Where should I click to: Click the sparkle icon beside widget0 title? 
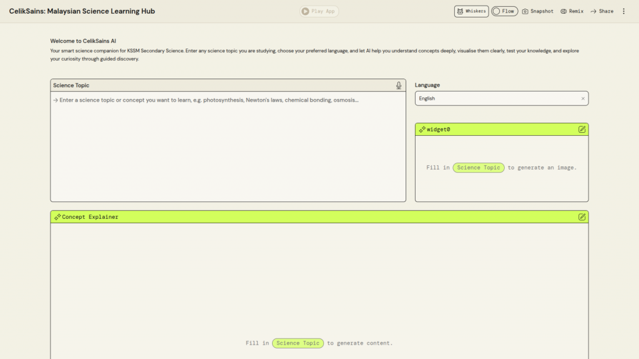422,130
